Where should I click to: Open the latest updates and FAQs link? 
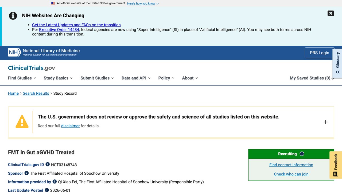[x=76, y=25]
